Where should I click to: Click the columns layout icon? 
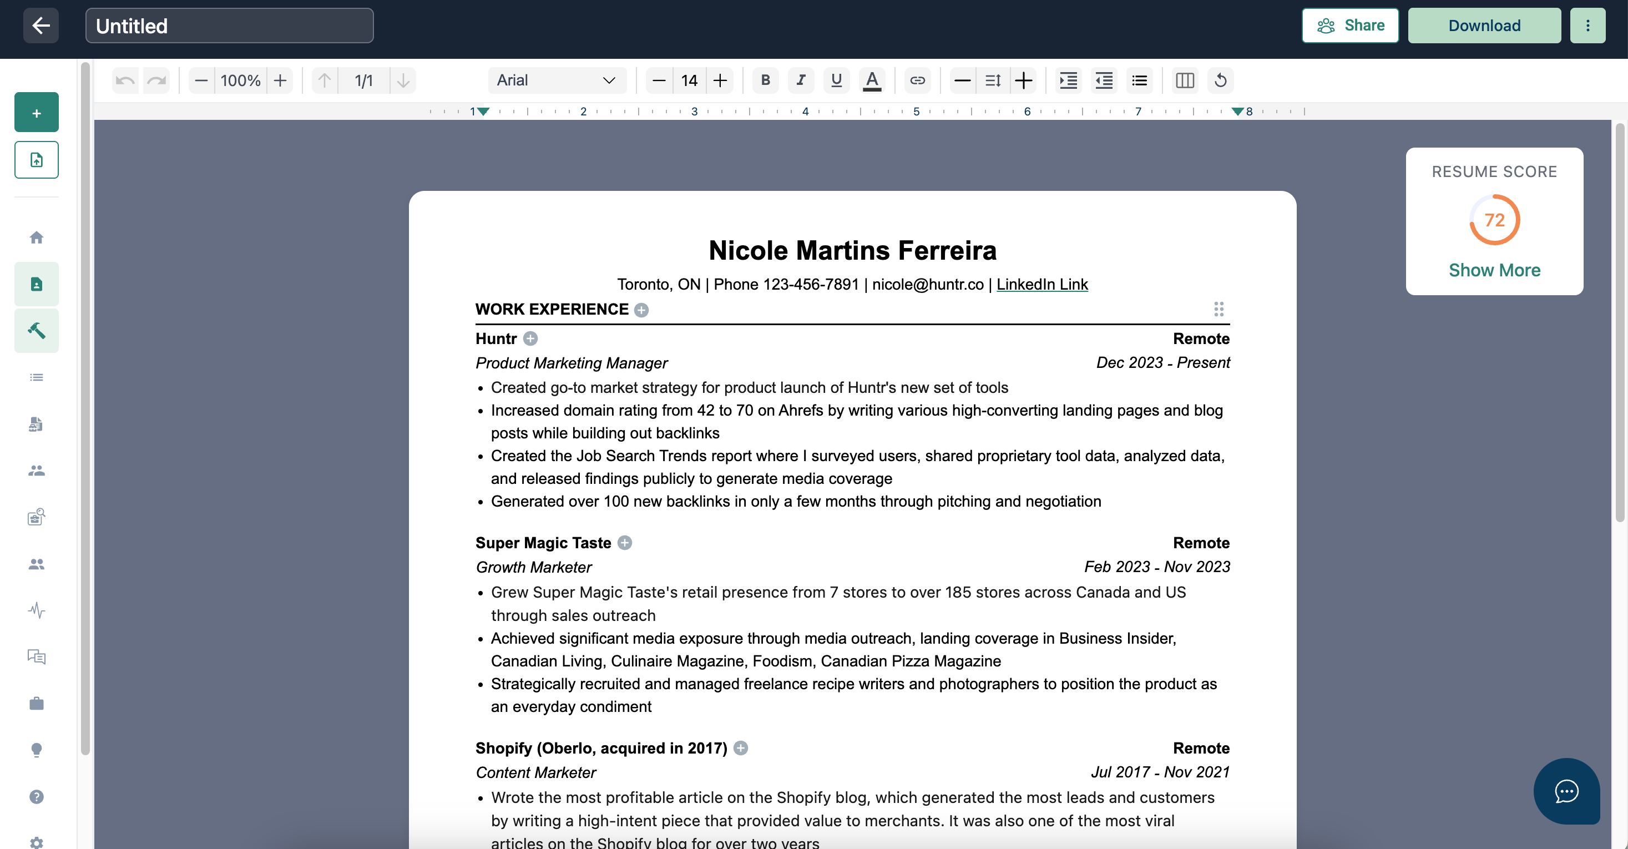pyautogui.click(x=1184, y=80)
